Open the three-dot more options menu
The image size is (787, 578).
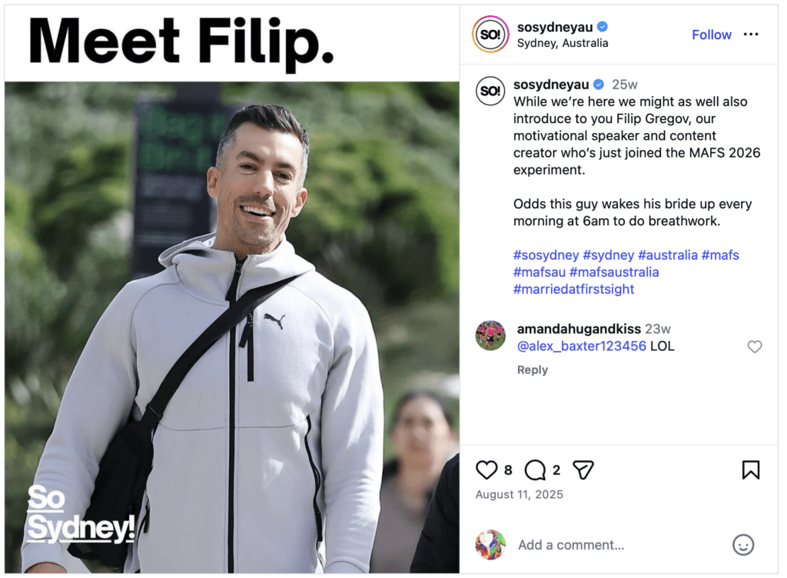(x=751, y=34)
